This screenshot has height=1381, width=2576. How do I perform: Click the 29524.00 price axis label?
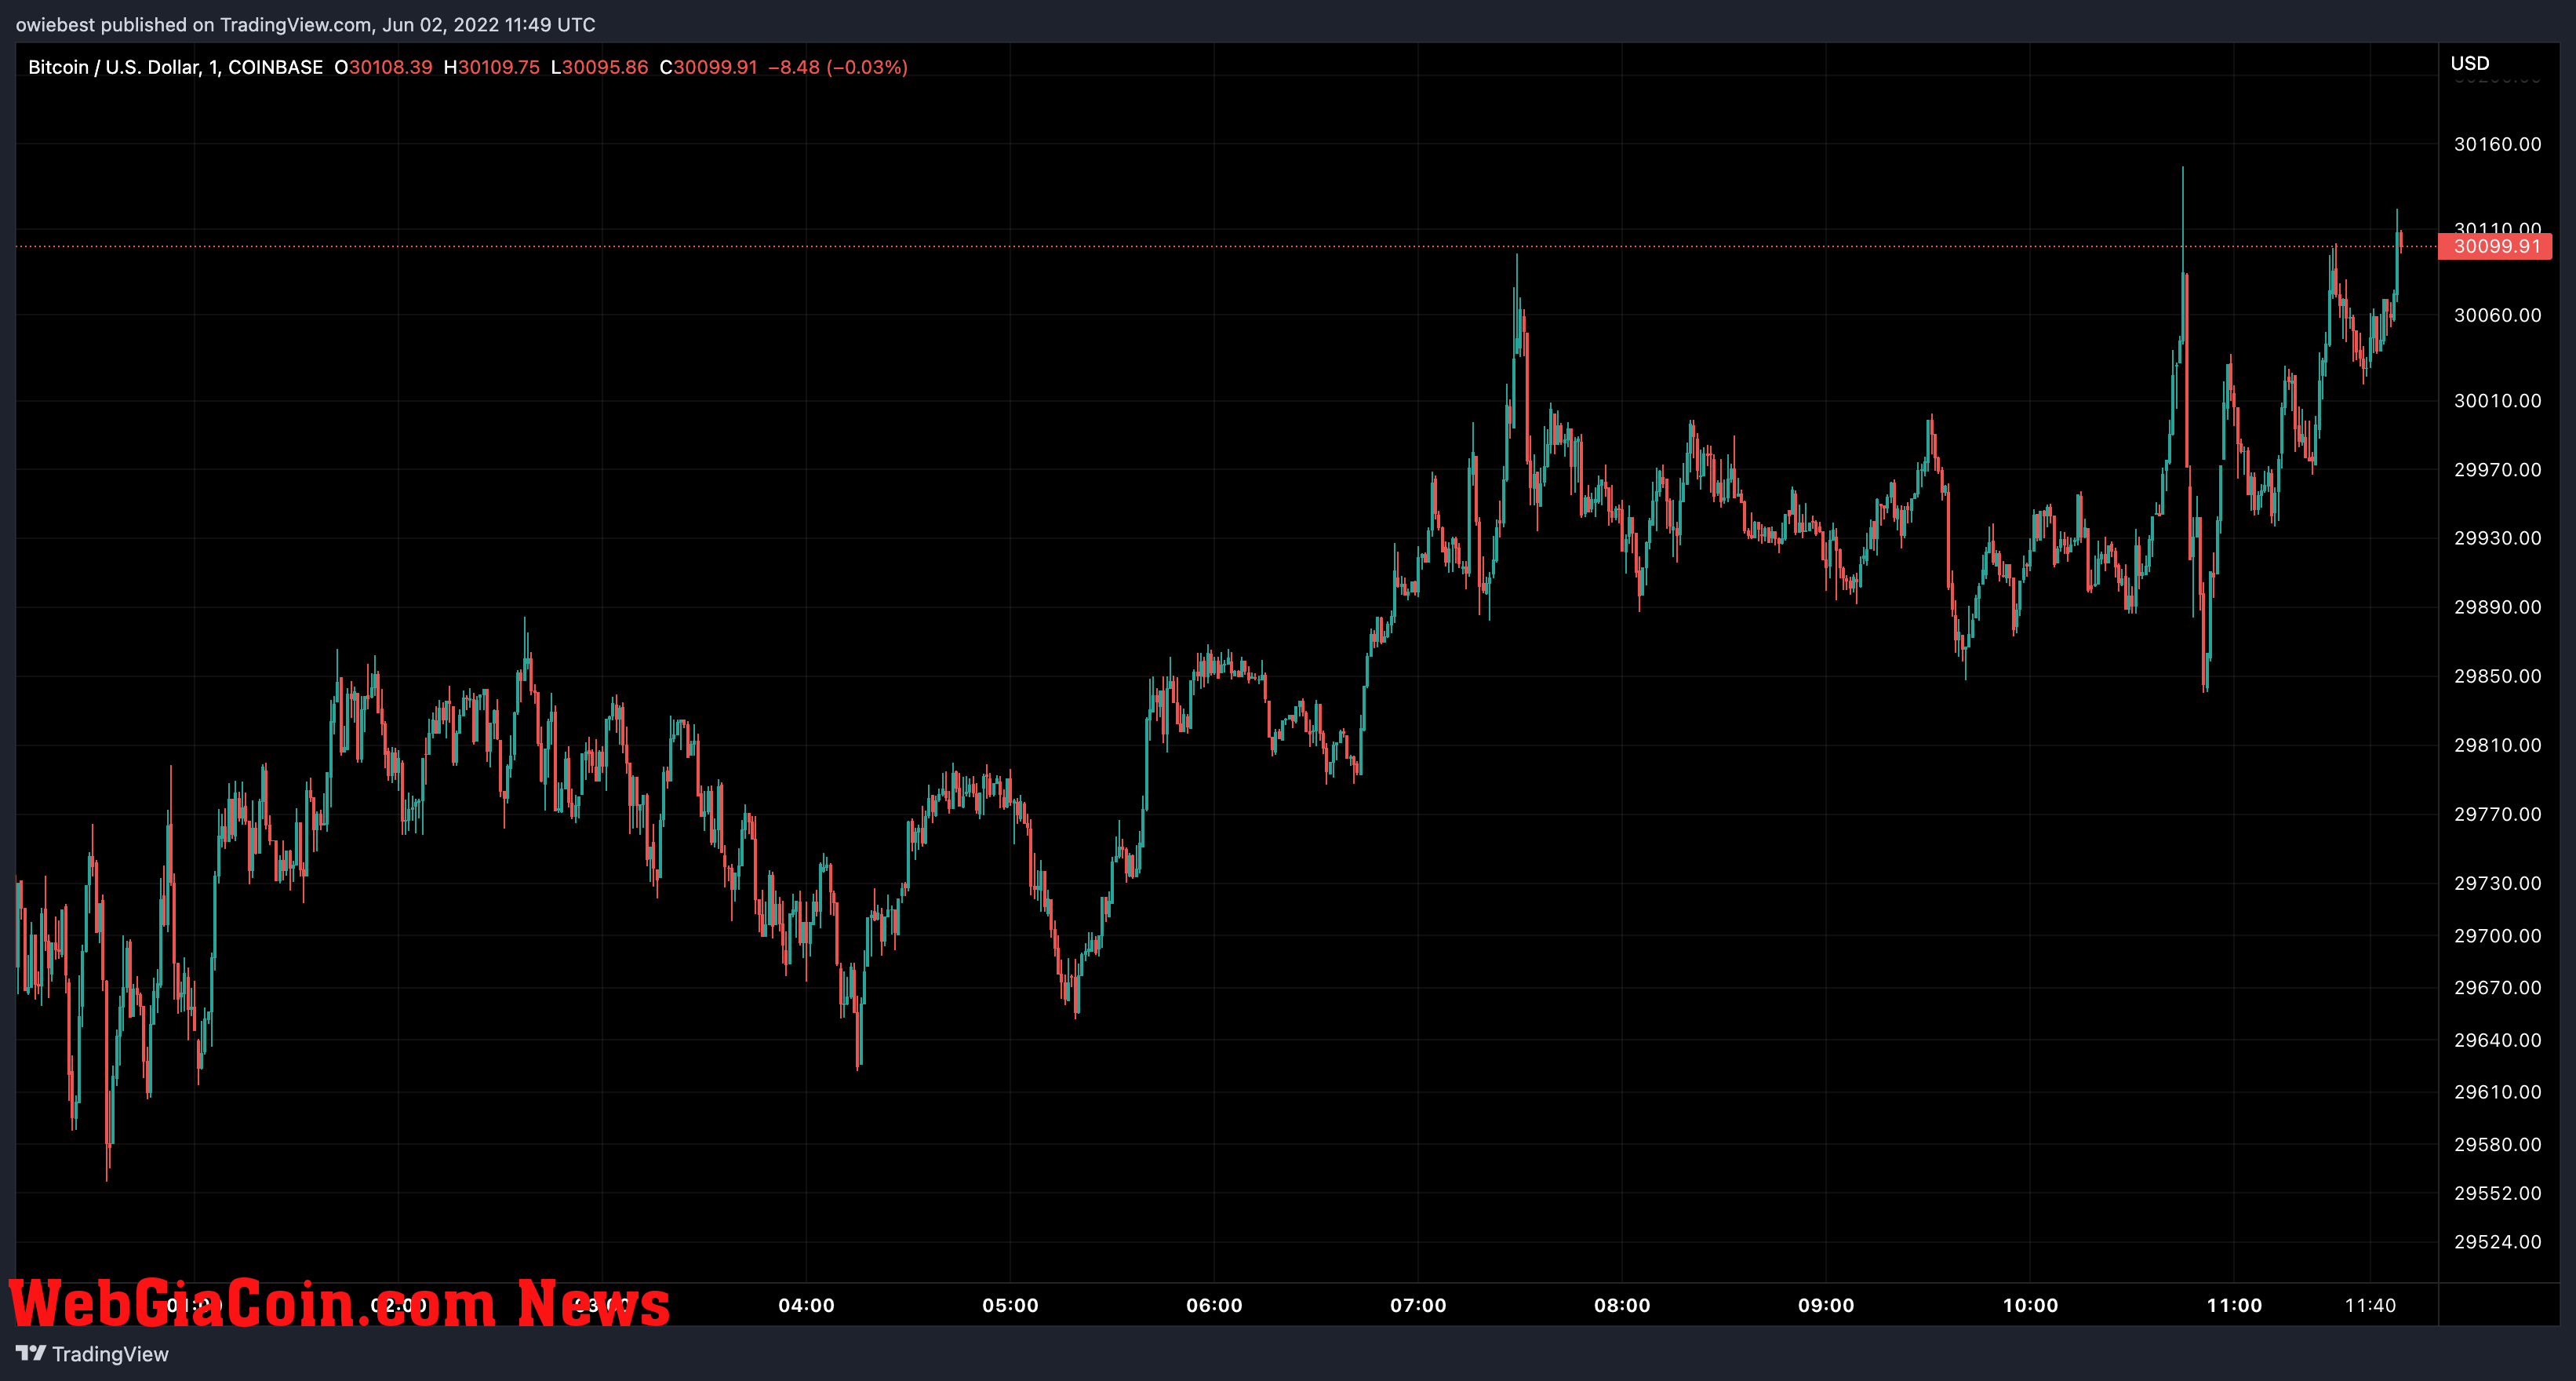(2497, 1242)
